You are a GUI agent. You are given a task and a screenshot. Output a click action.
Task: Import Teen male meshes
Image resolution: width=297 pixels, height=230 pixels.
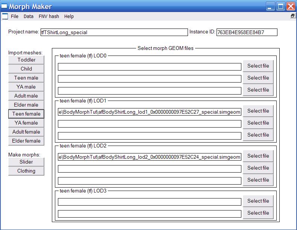pos(26,78)
